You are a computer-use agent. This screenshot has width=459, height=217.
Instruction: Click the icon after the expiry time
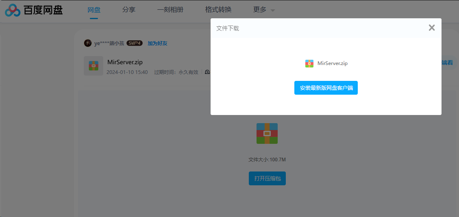[207, 72]
